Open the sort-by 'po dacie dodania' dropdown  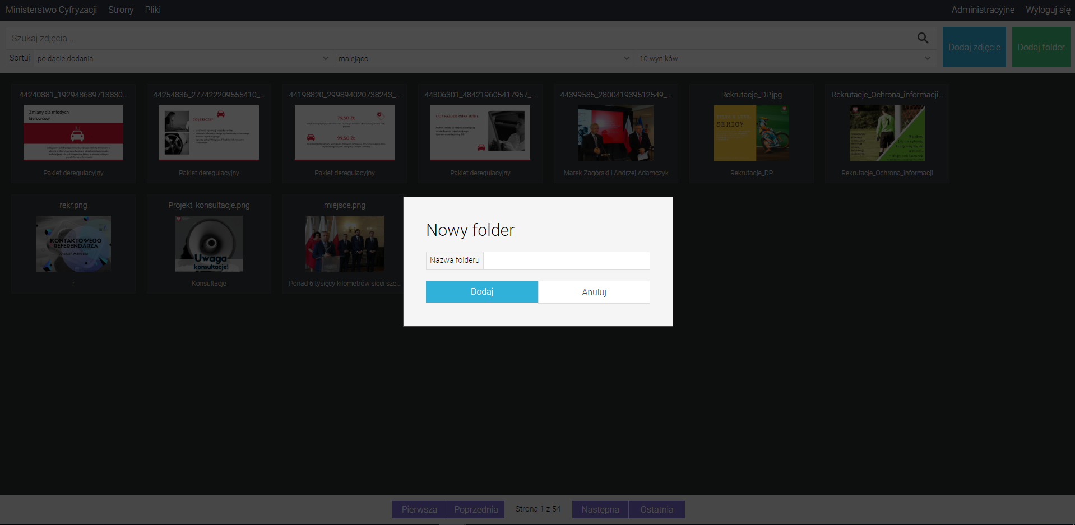click(184, 58)
